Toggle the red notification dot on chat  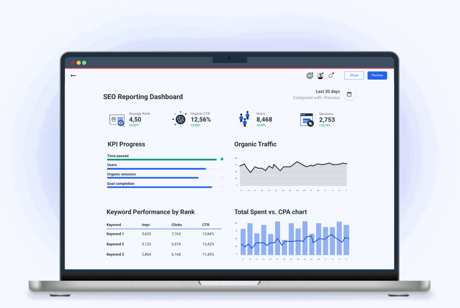pos(333,73)
